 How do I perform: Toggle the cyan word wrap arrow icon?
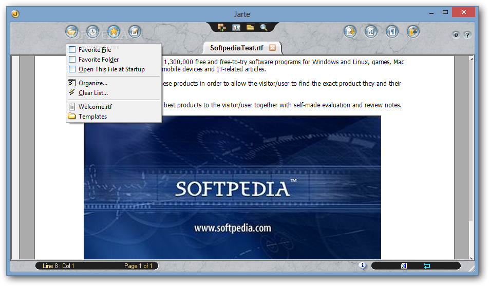coord(427,266)
